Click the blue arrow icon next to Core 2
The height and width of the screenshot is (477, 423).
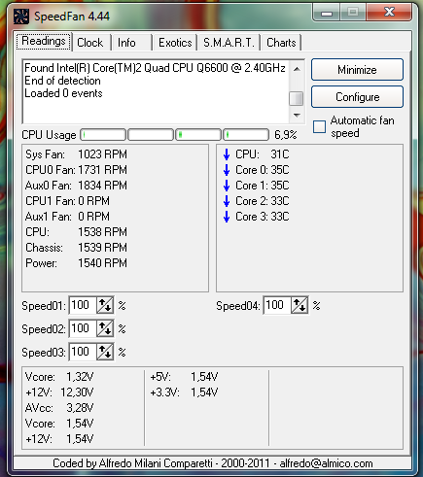tap(227, 201)
